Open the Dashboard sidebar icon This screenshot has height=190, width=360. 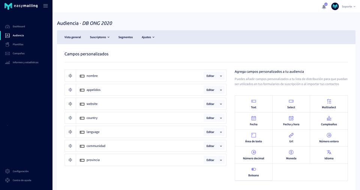tap(7, 27)
